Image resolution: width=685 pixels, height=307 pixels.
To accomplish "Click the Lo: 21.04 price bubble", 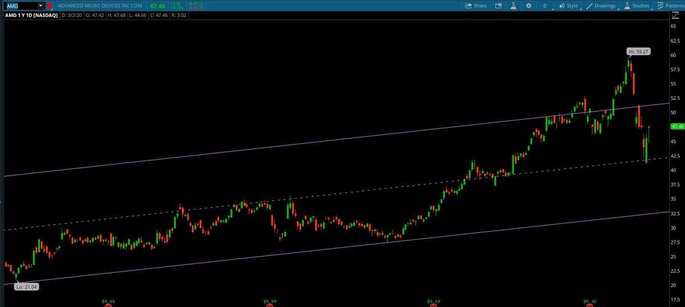I will click(26, 287).
